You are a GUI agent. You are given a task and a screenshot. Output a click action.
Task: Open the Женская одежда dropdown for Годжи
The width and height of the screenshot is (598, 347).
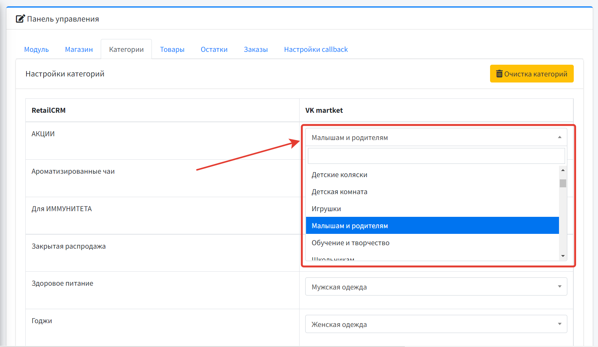pos(436,324)
